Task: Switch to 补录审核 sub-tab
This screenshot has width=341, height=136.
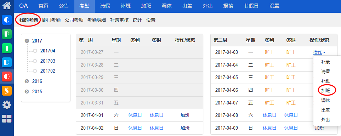Action: coord(119,20)
